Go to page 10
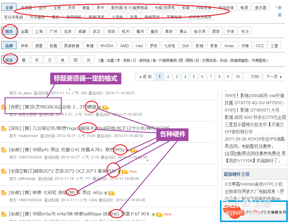Image resolution: width=288 pixels, height=223 pixels. click(237, 77)
